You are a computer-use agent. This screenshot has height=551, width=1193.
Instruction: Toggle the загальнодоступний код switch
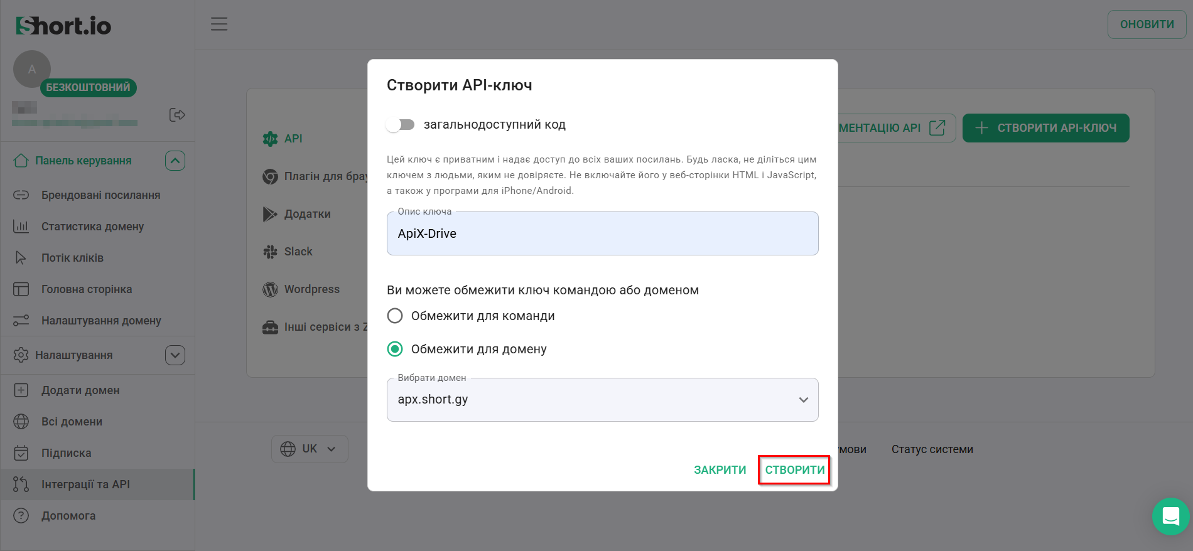[401, 125]
